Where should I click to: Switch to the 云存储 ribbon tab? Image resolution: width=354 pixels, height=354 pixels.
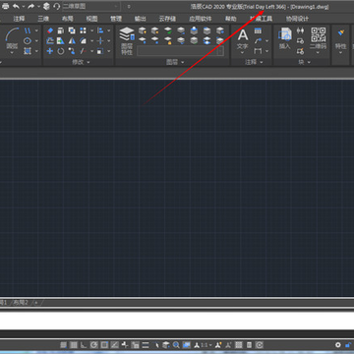[167, 19]
